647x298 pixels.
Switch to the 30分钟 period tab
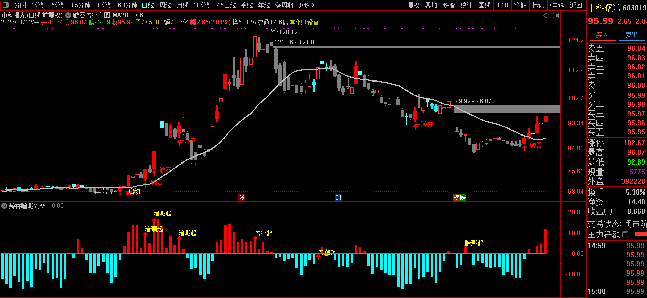pyautogui.click(x=104, y=5)
